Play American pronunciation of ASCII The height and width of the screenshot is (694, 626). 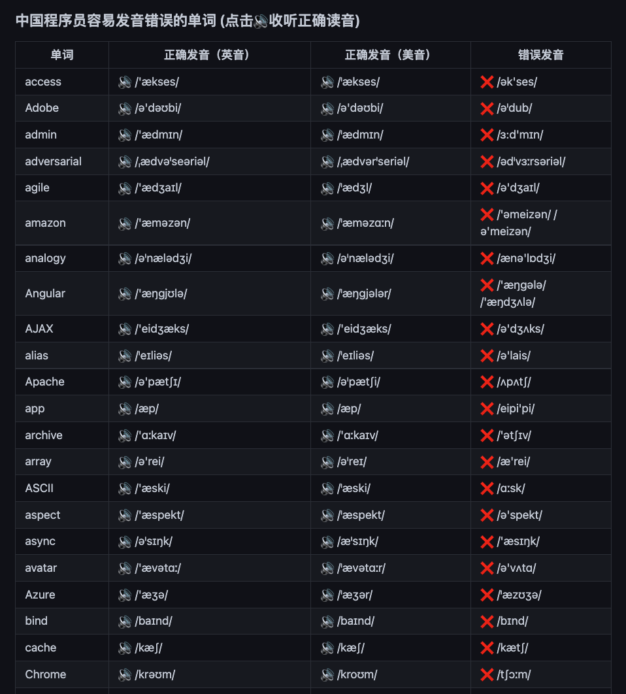click(327, 489)
